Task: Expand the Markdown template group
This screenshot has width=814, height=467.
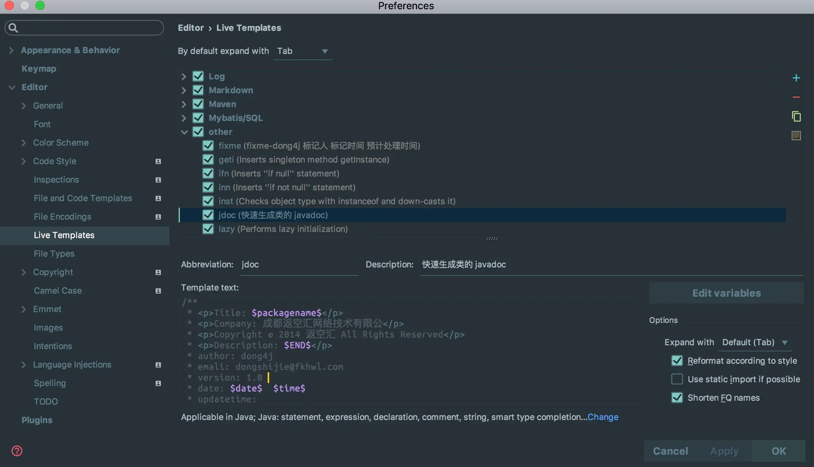Action: point(184,91)
